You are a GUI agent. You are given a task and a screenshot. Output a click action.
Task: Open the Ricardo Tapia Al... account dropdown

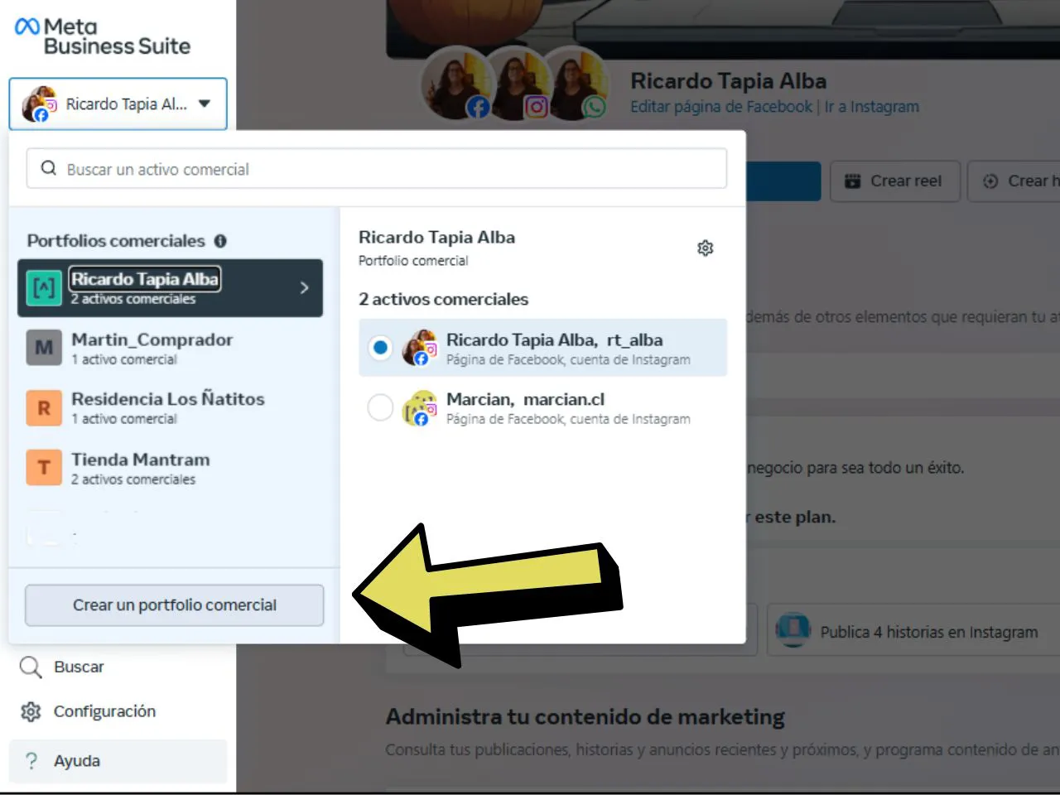coord(118,104)
